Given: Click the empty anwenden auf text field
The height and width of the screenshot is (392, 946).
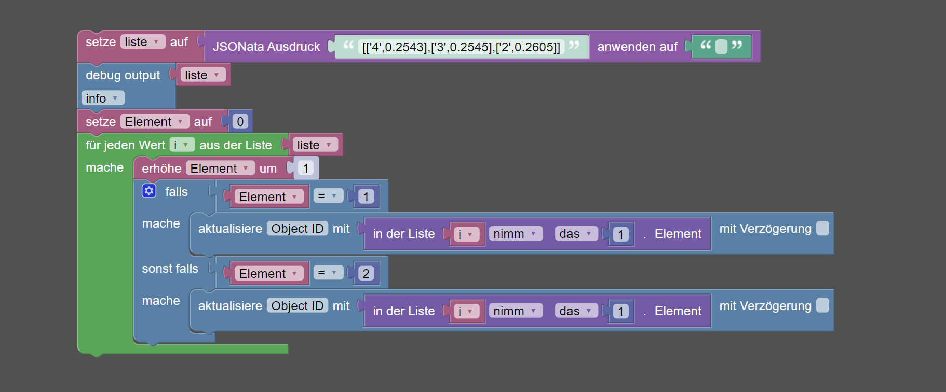Looking at the screenshot, I should 721,47.
